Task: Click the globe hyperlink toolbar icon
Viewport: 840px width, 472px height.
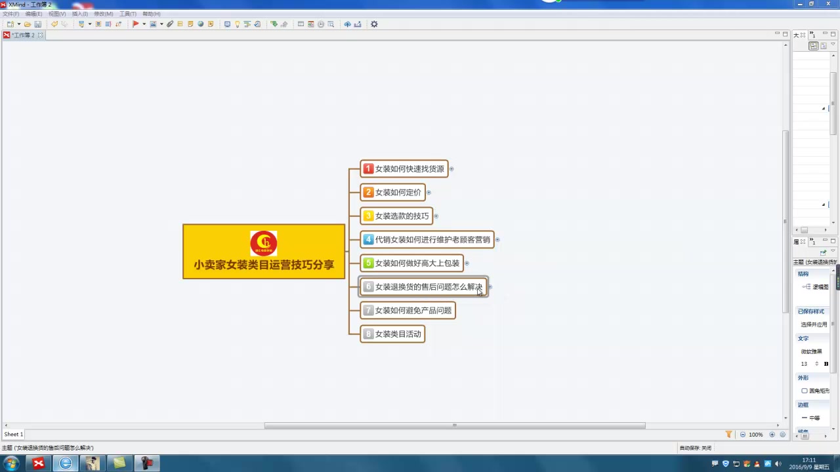Action: 200,24
